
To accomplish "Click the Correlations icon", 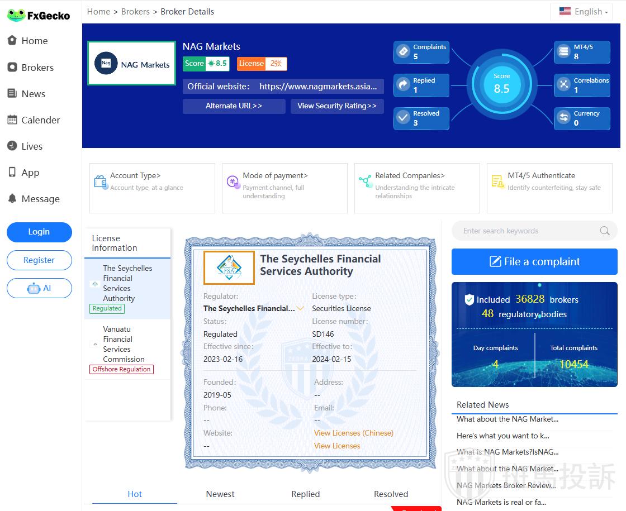I will [563, 85].
